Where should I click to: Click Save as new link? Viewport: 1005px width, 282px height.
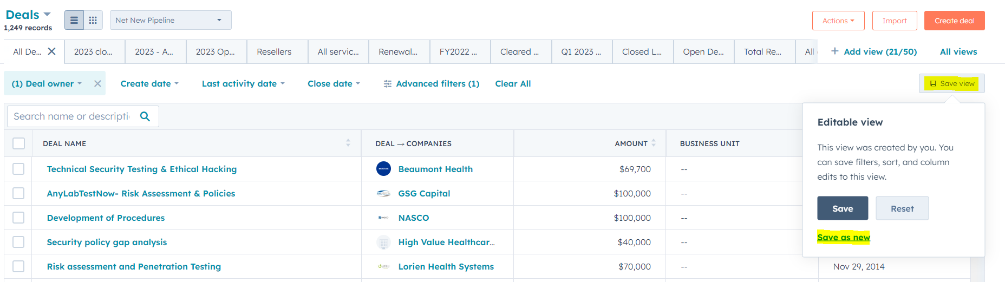[x=843, y=238]
